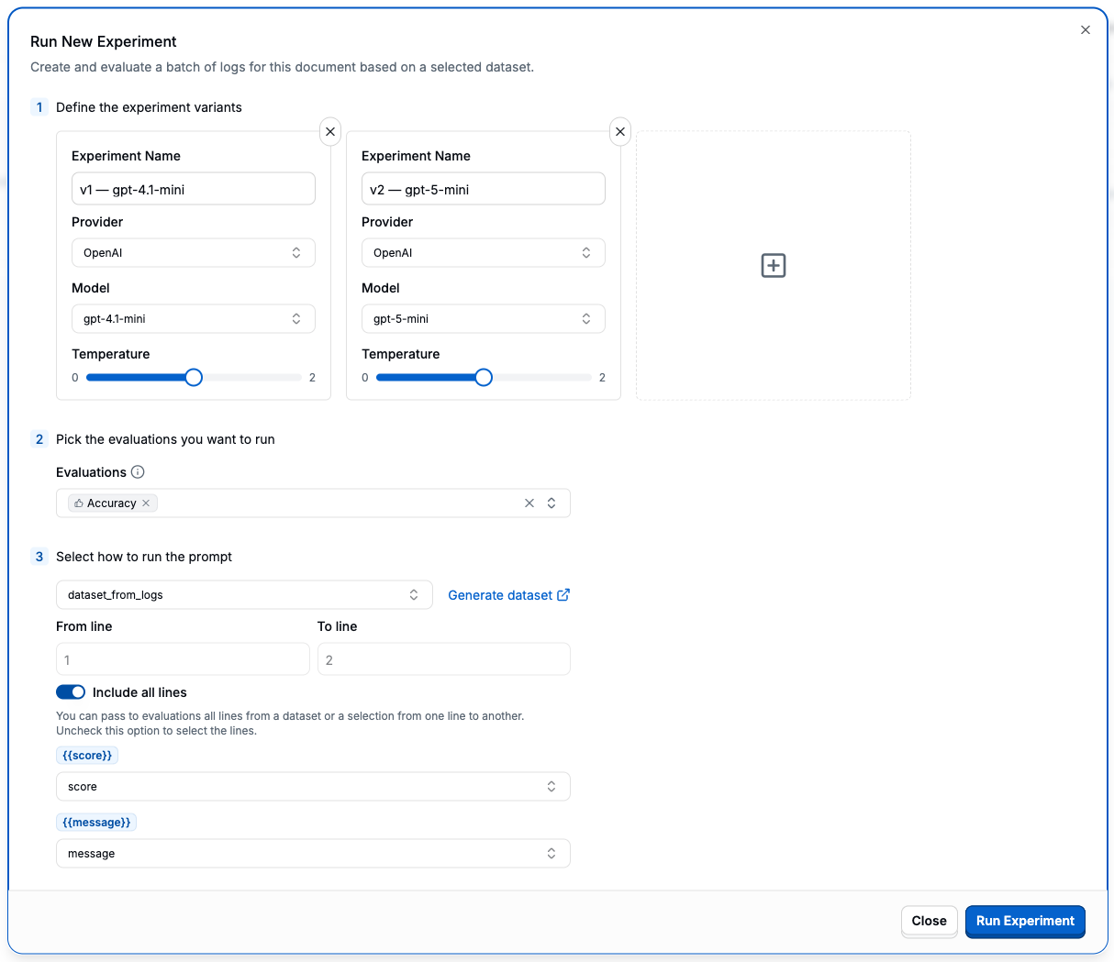This screenshot has height=962, width=1114.
Task: Remove the v1 gpt-4.1-mini variant card
Action: pyautogui.click(x=330, y=132)
